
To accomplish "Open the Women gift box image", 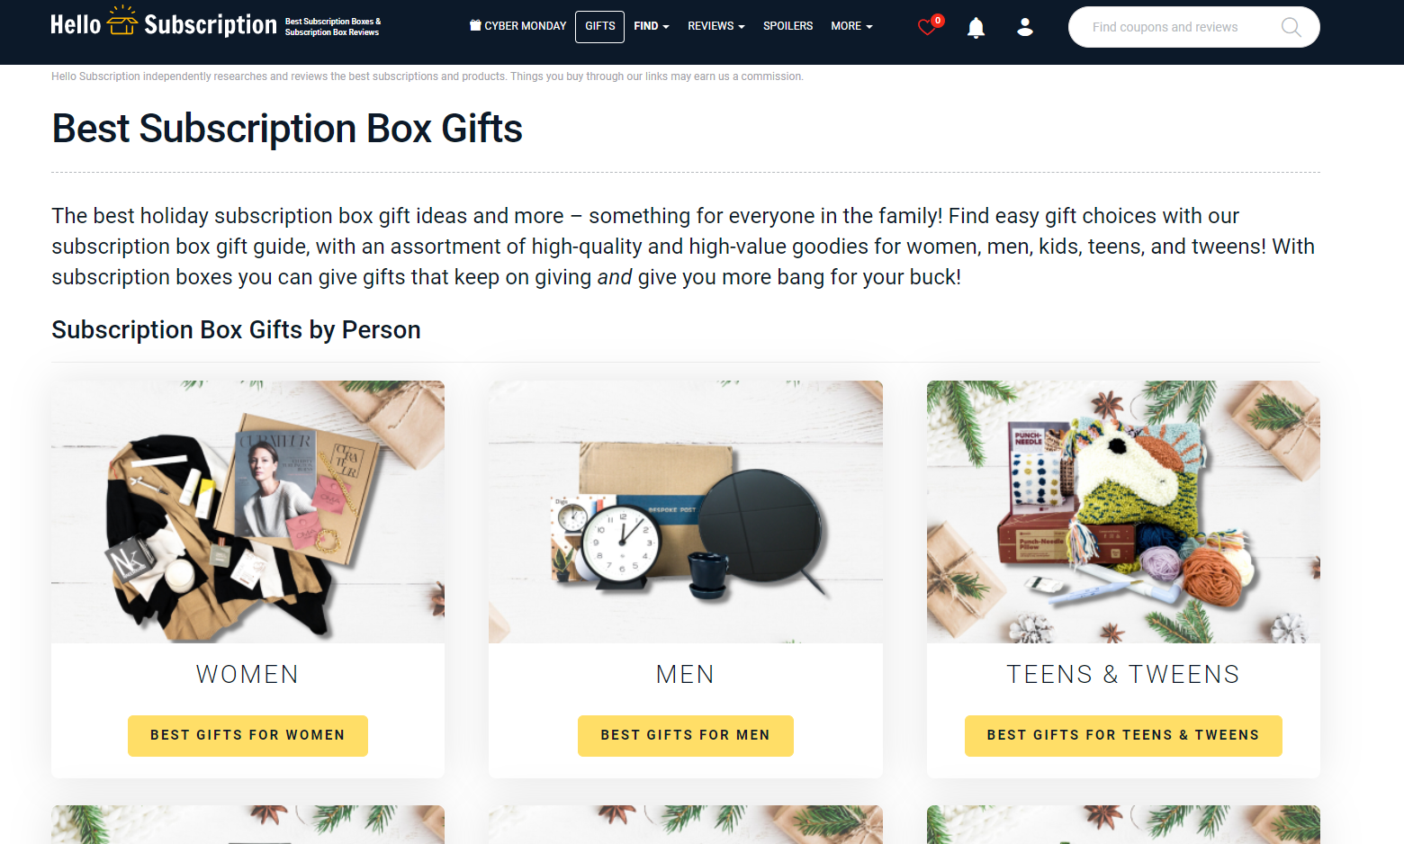I will coord(247,512).
